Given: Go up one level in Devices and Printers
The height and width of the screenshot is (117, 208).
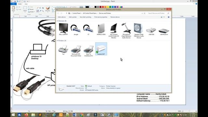Looking at the screenshot, I should (66, 13).
